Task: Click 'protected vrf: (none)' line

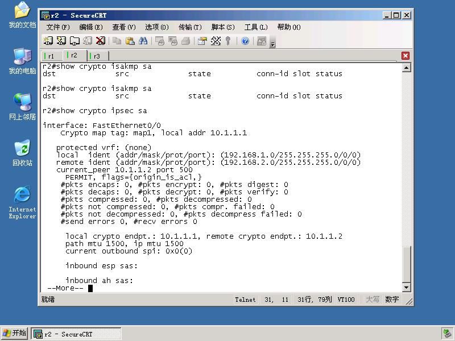Action: coord(104,148)
